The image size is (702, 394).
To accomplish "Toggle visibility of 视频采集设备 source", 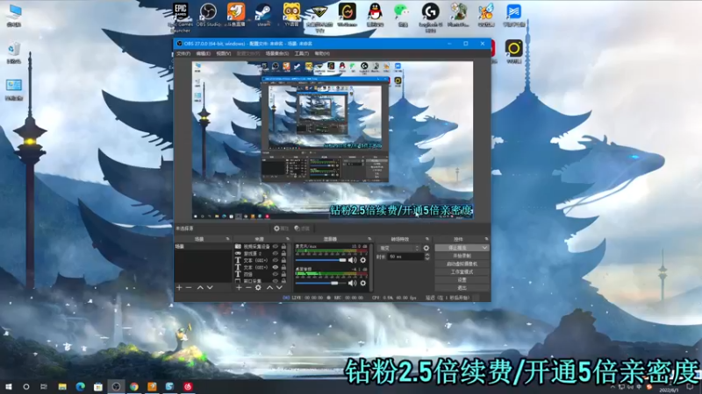I will pos(276,247).
